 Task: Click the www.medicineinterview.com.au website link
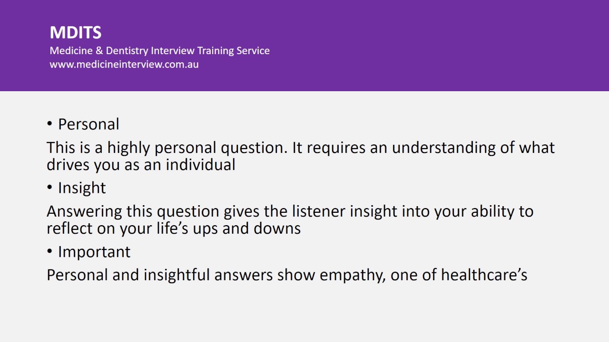(124, 65)
